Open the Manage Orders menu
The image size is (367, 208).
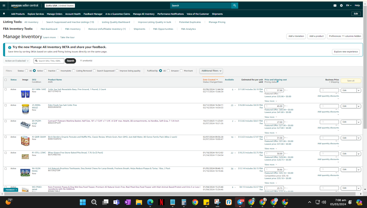(x=55, y=14)
